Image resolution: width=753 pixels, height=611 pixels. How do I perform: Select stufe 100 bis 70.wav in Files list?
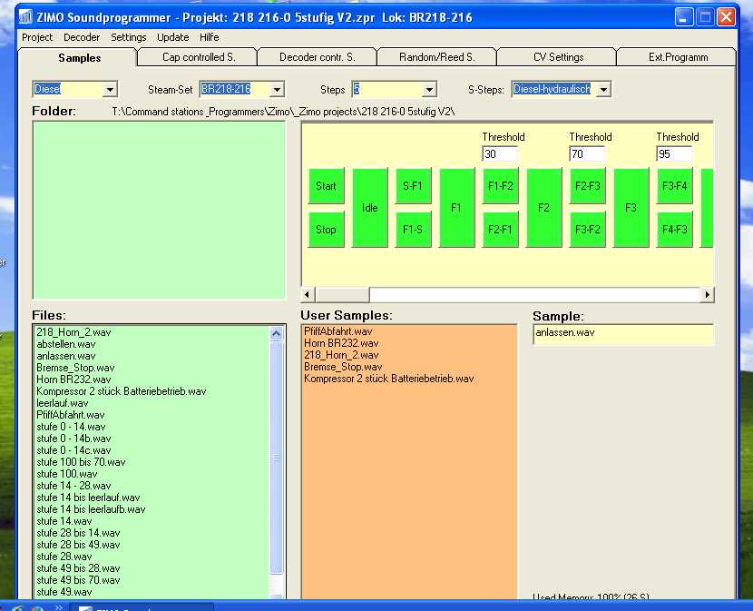click(81, 462)
